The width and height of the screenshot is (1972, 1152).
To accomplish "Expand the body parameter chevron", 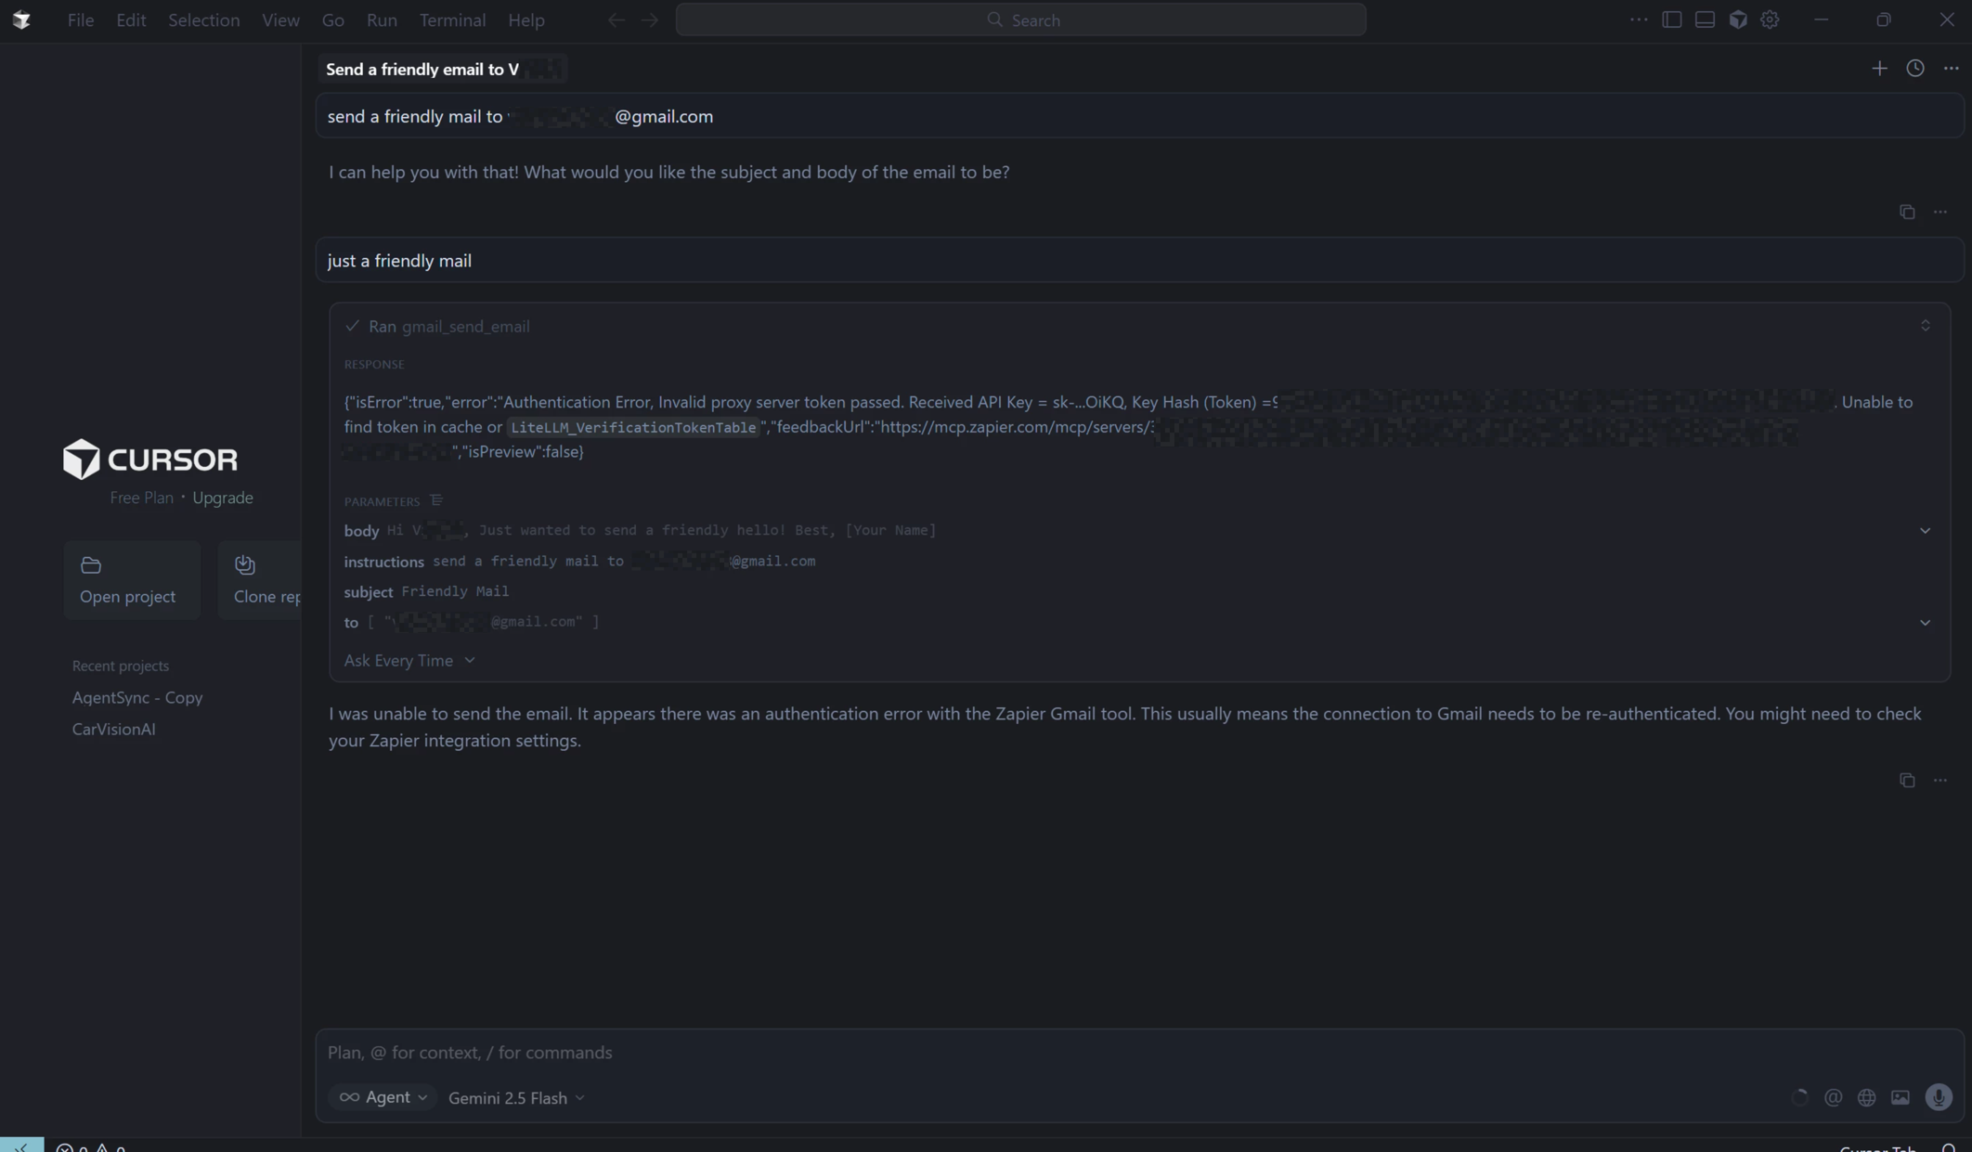I will point(1925,531).
